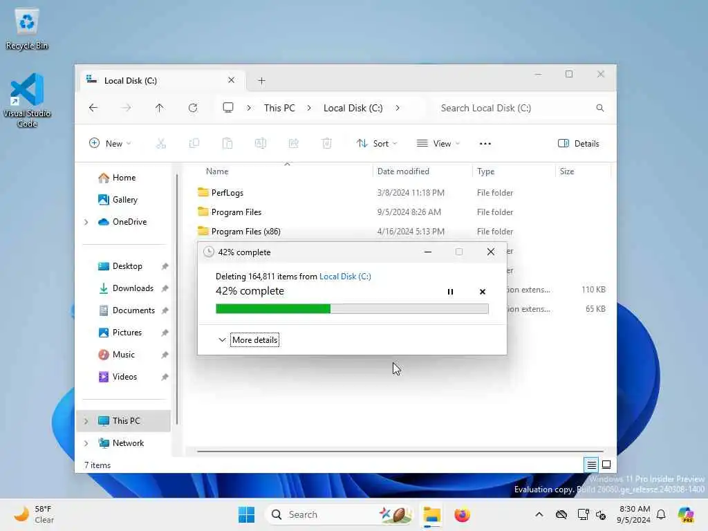
Task: Select Home in navigation pane
Action: click(124, 178)
